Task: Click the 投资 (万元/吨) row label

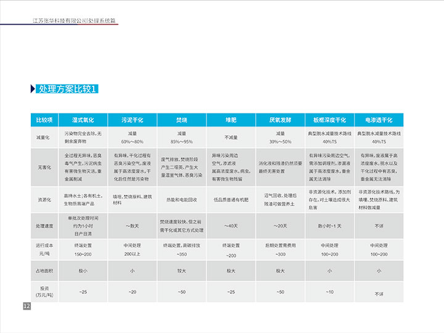Action: [44, 291]
